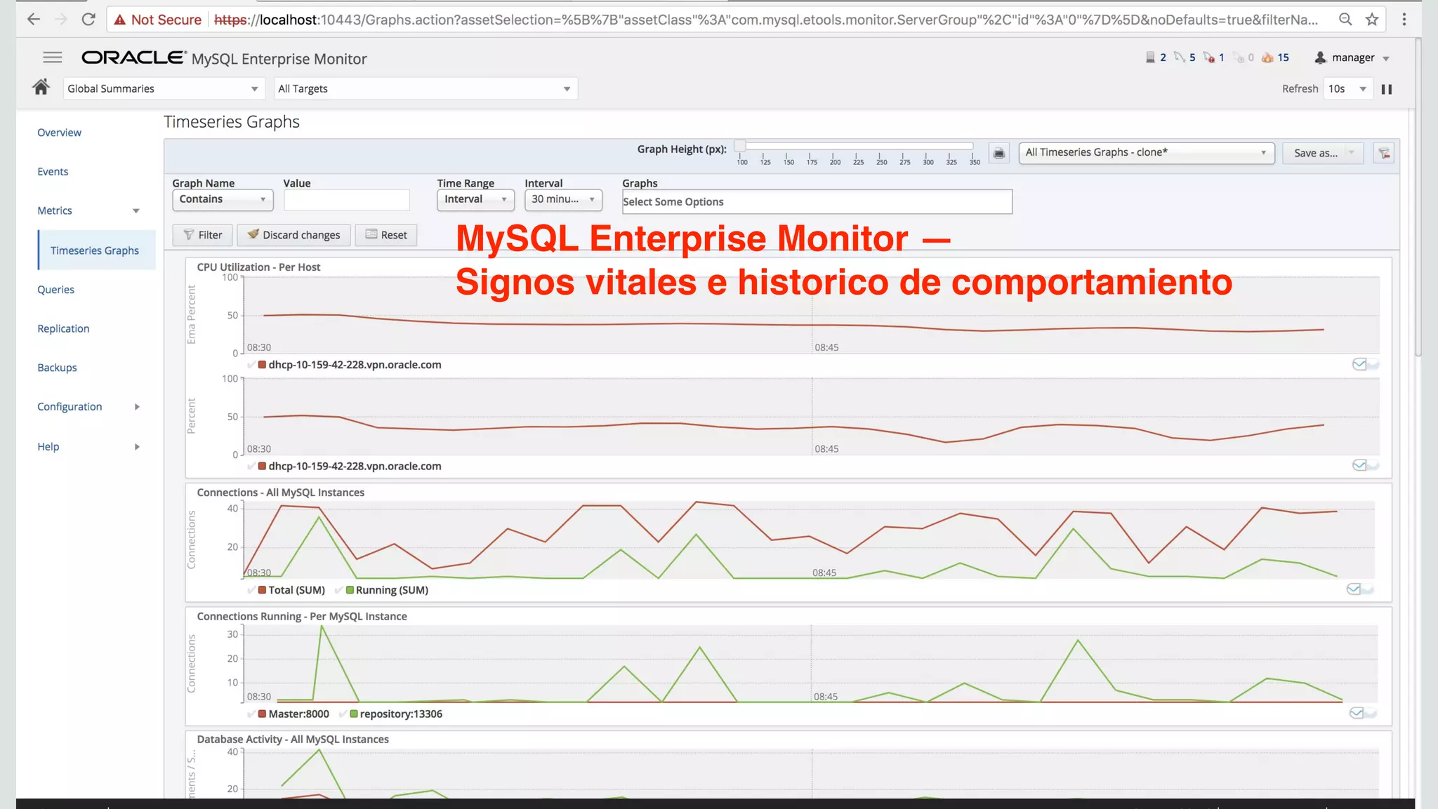The width and height of the screenshot is (1438, 809).
Task: Open the hamburger navigation menu
Action: click(x=52, y=58)
